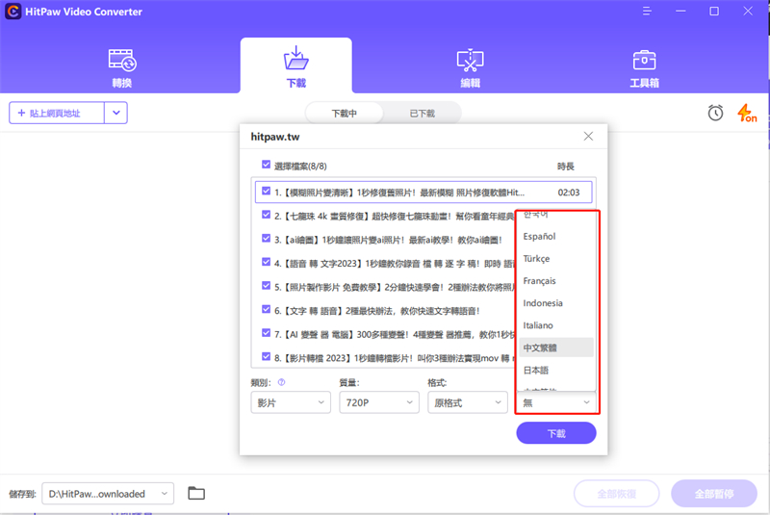770x515 pixels.
Task: Open the scheduled task clock icon
Action: [715, 113]
